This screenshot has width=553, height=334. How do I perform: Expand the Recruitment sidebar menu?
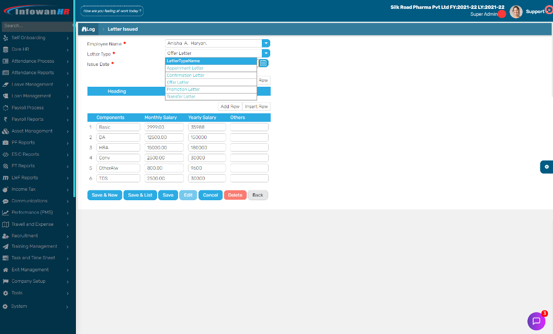pos(25,236)
